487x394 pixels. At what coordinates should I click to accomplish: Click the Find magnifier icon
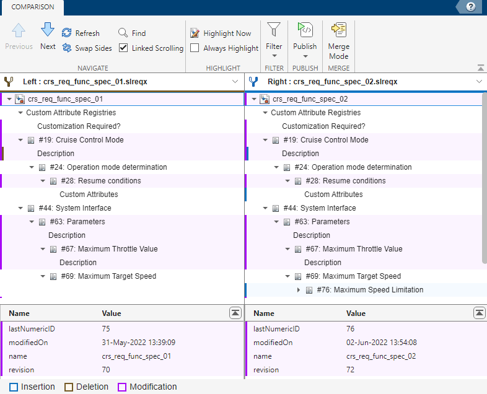click(x=123, y=33)
